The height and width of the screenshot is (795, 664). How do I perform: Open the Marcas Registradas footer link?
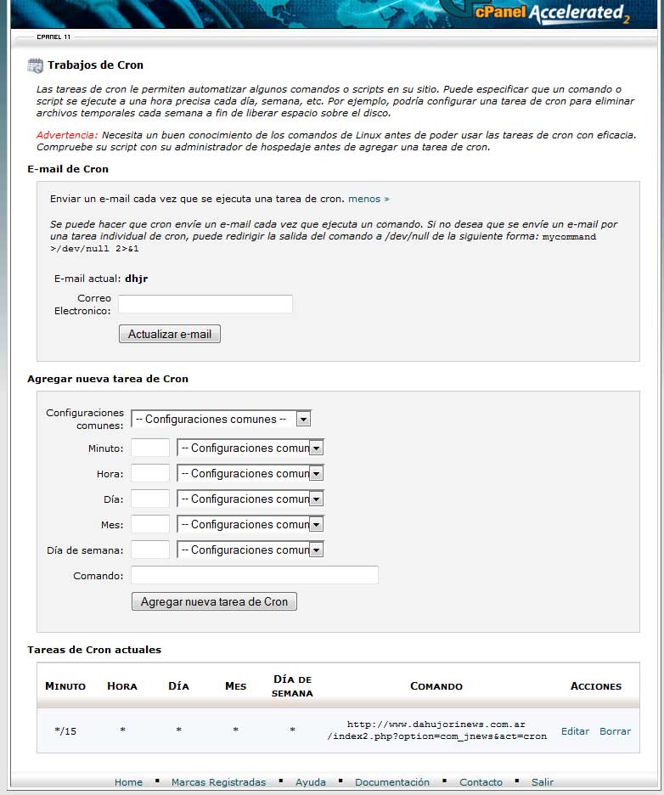[218, 781]
